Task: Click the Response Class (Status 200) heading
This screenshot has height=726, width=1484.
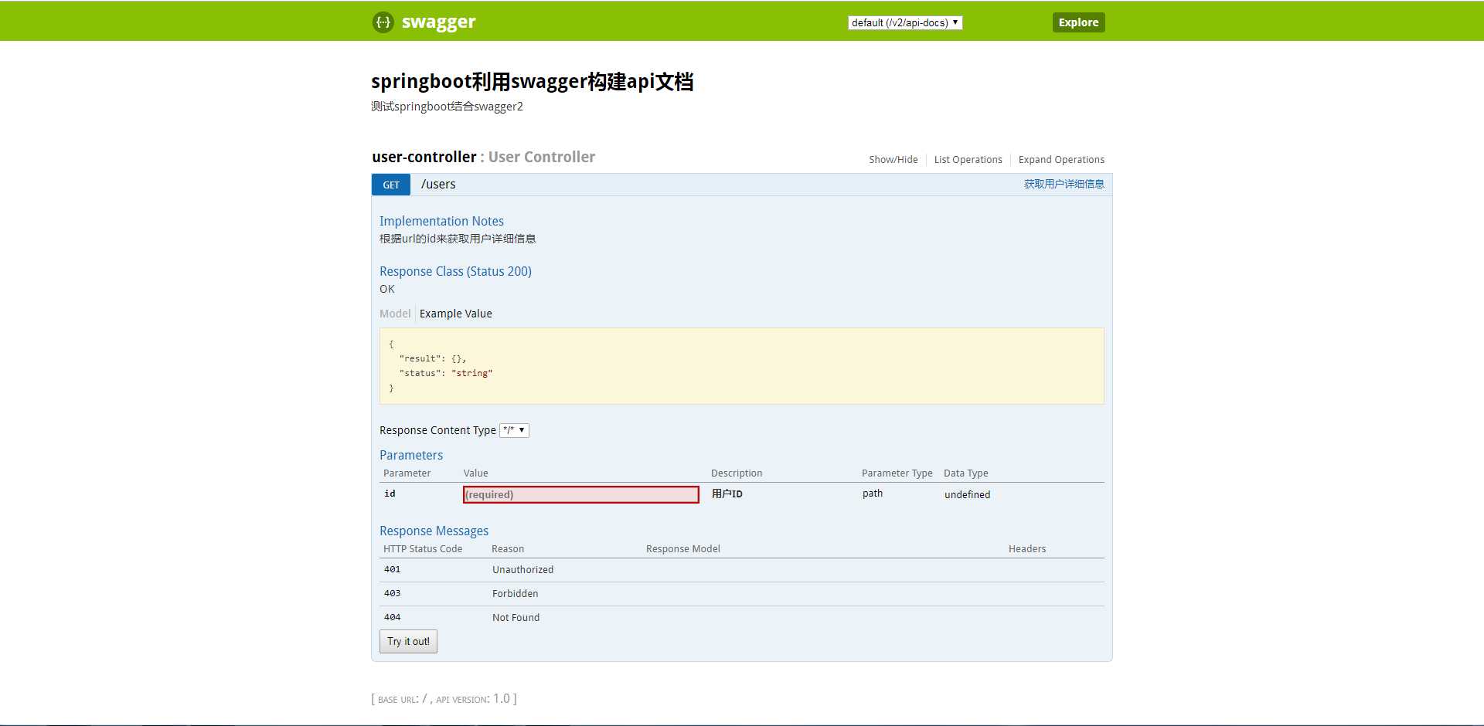Action: coord(455,271)
